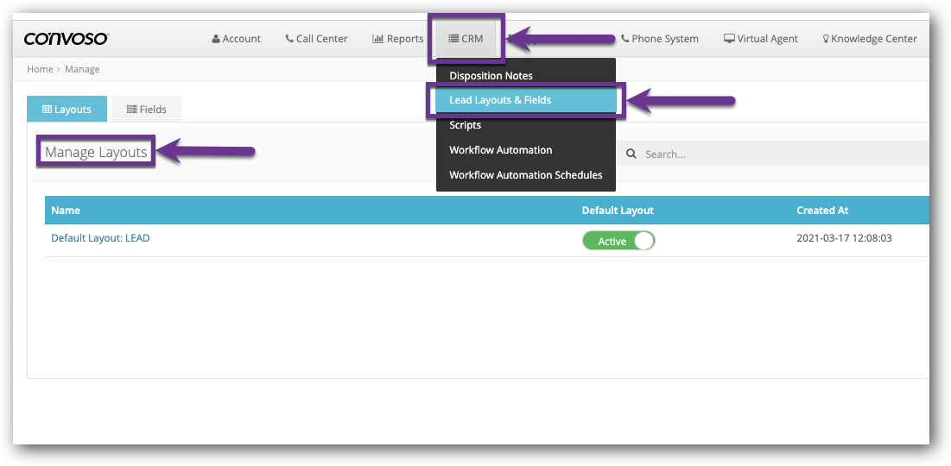Click the Convoso logo
The height and width of the screenshot is (466, 951).
click(67, 39)
